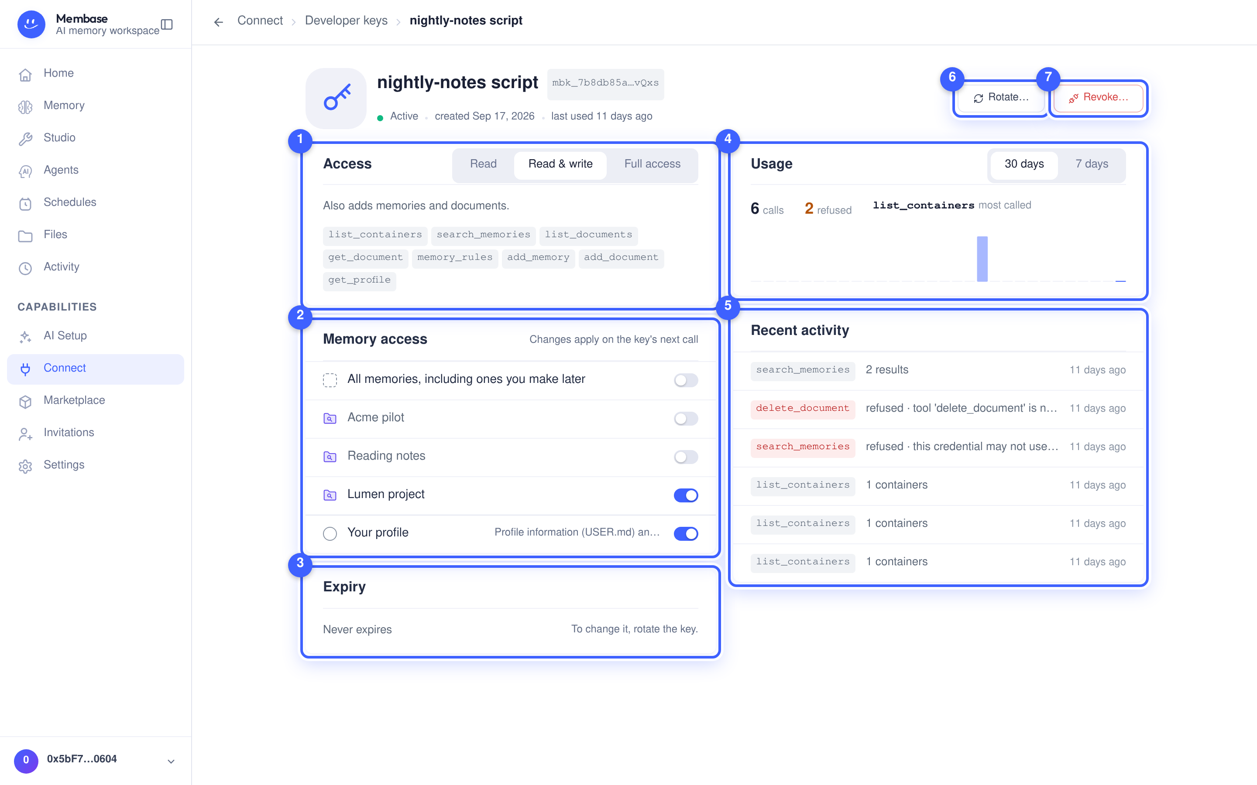Click the get_profile tool chip
The image size is (1257, 785).
tap(359, 281)
